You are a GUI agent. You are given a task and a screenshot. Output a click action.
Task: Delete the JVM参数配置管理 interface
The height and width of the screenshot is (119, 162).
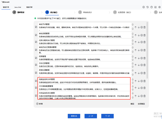pos(144,88)
